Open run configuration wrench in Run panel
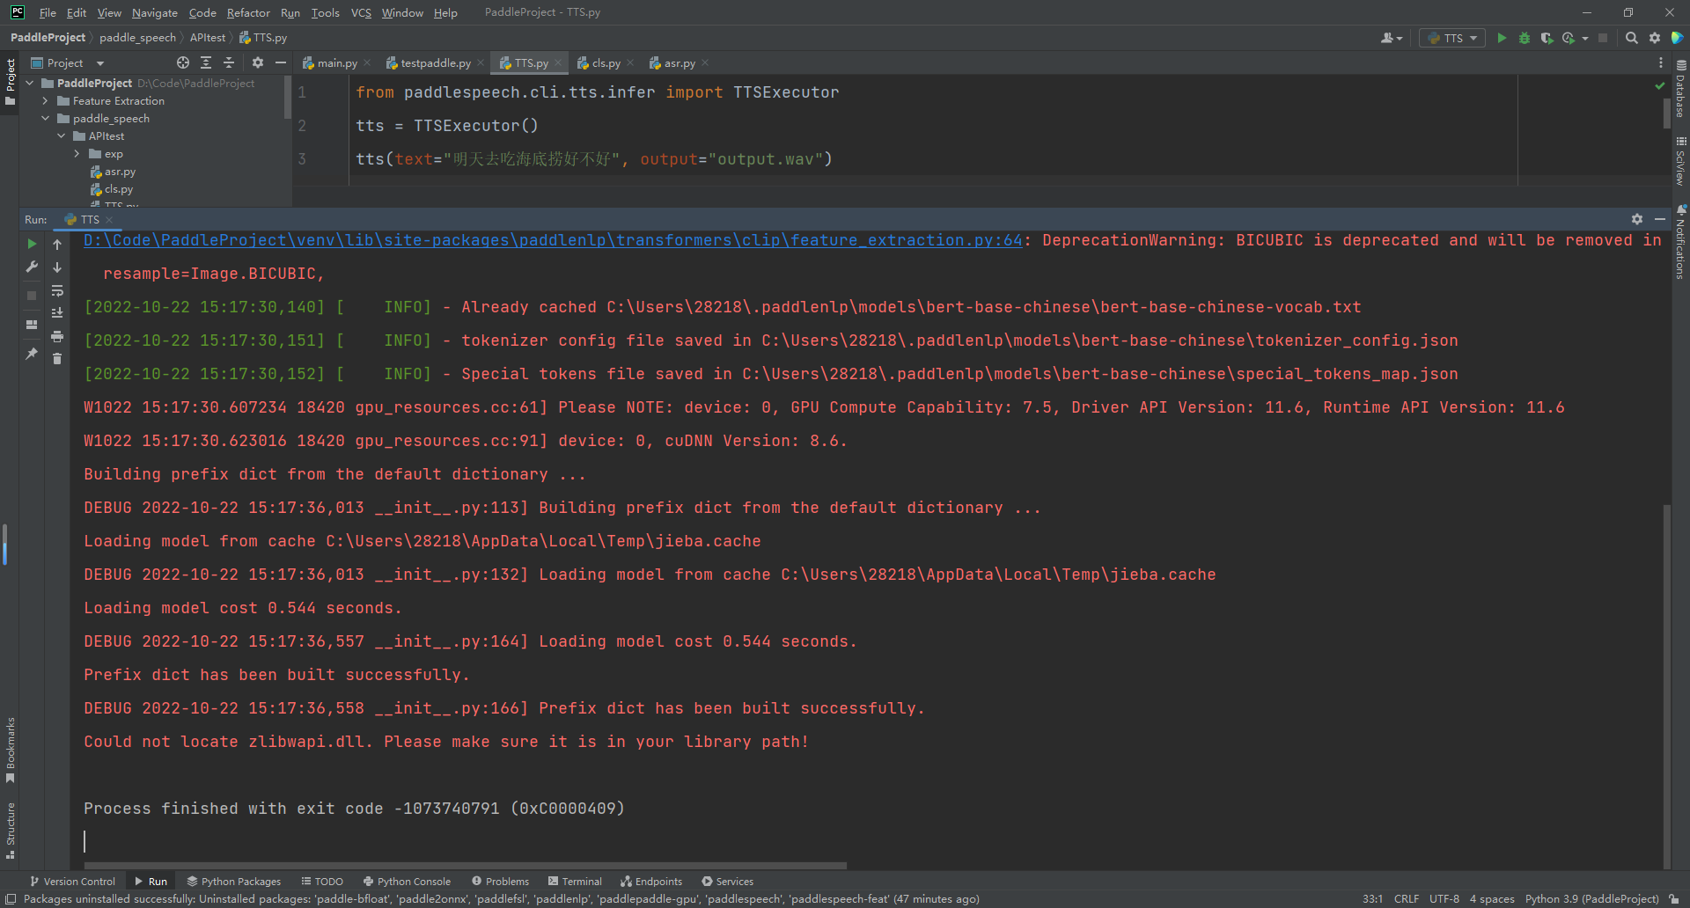Image resolution: width=1690 pixels, height=908 pixels. coord(32,267)
